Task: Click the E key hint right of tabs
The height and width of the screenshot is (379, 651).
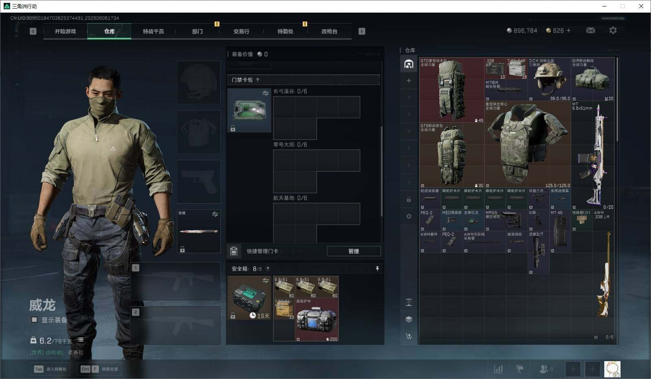Action: [362, 31]
